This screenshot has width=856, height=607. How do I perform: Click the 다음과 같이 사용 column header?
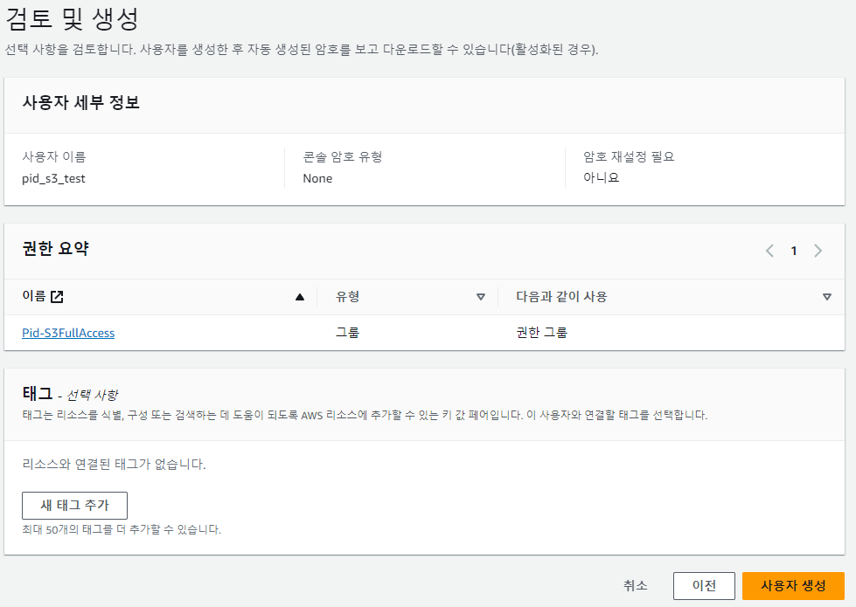561,297
